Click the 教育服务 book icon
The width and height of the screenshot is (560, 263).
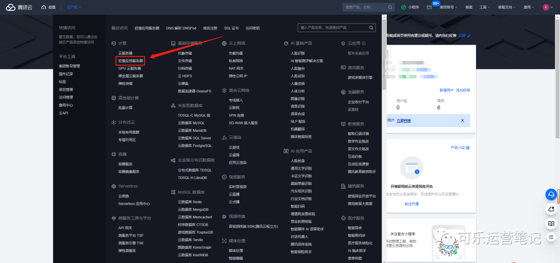pos(343,123)
